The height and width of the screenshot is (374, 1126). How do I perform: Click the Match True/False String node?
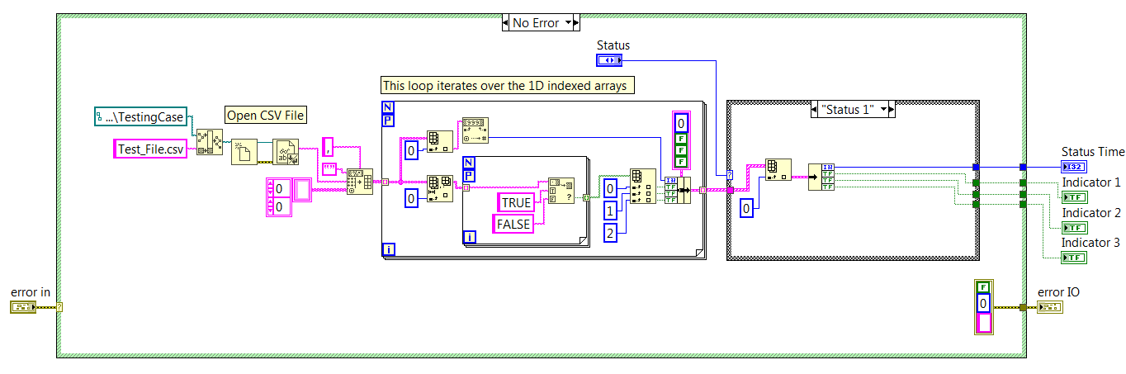[561, 191]
